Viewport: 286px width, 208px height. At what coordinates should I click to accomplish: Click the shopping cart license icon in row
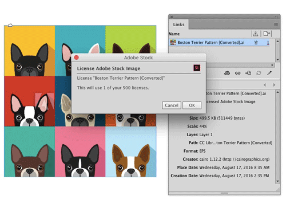click(256, 43)
